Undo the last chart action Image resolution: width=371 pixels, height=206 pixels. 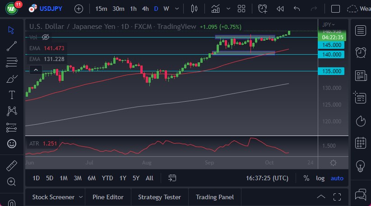click(x=297, y=9)
